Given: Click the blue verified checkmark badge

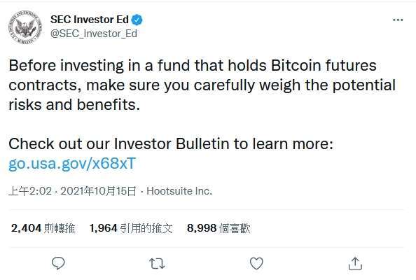Looking at the screenshot, I should (137, 20).
